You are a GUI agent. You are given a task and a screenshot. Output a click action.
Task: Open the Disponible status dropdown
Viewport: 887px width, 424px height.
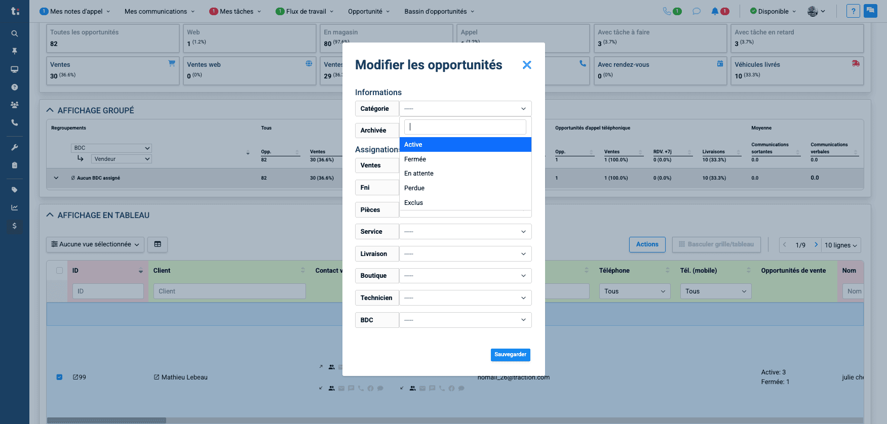(x=773, y=11)
